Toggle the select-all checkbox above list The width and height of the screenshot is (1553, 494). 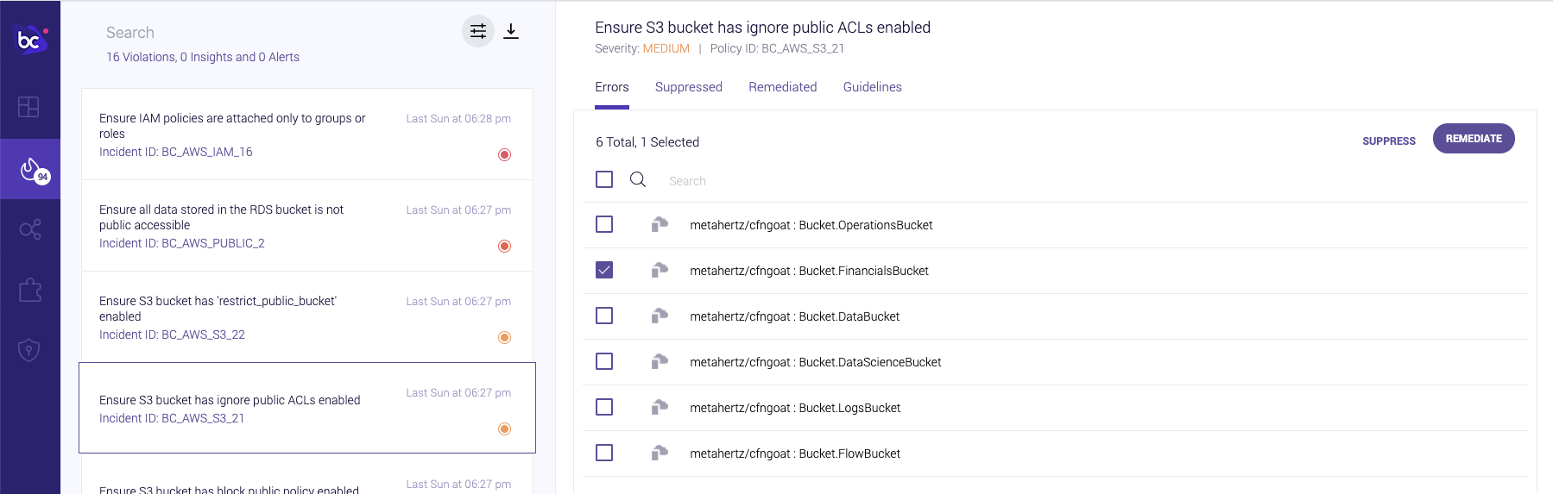(604, 179)
